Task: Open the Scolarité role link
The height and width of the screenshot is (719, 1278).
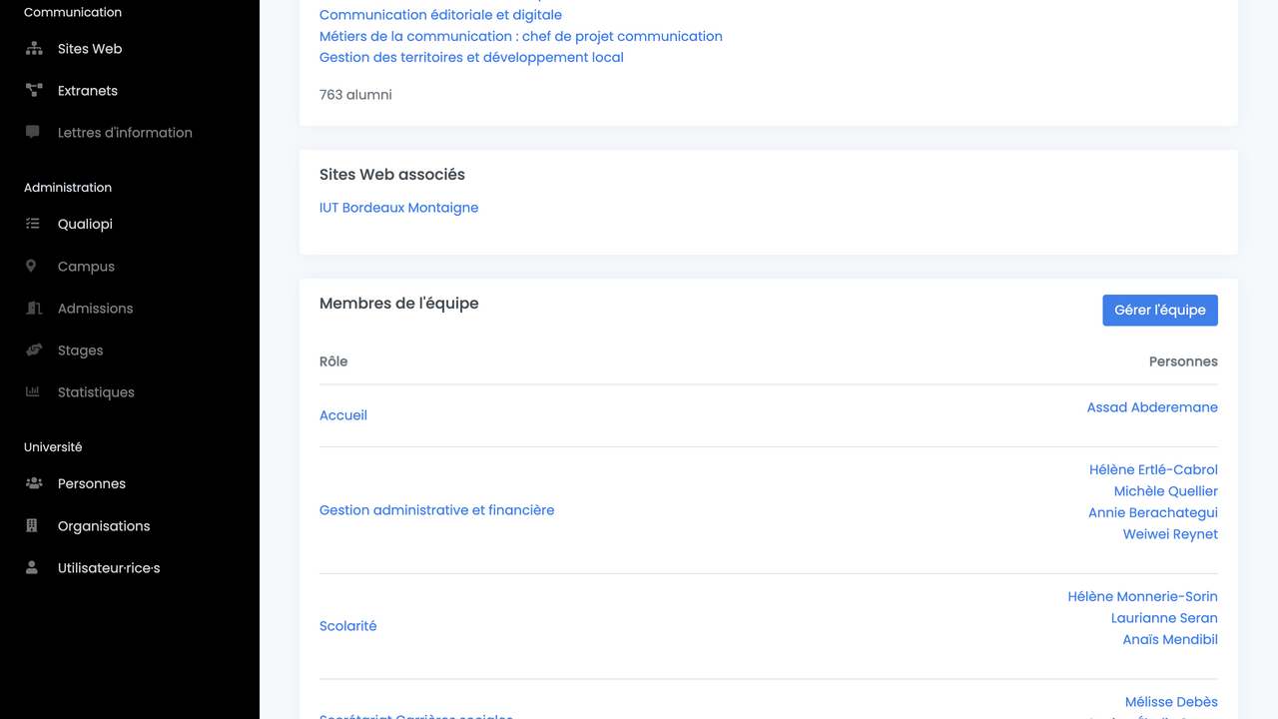Action: pyautogui.click(x=347, y=626)
